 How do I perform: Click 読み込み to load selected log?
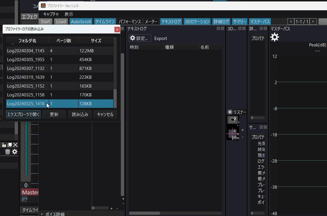[x=80, y=114]
